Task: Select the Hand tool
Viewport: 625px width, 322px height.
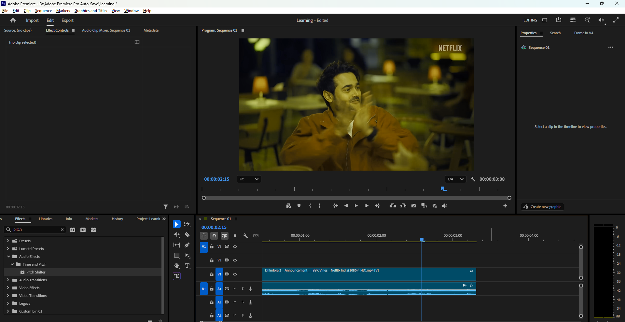Action: point(176,266)
